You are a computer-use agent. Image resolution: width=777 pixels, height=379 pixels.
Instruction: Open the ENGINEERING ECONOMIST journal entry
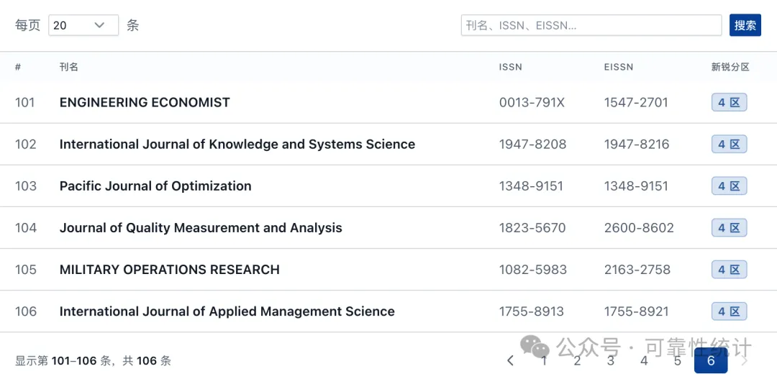point(145,103)
